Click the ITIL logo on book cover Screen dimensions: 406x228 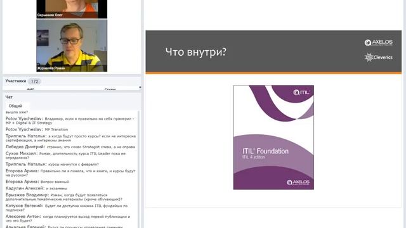coord(301,92)
